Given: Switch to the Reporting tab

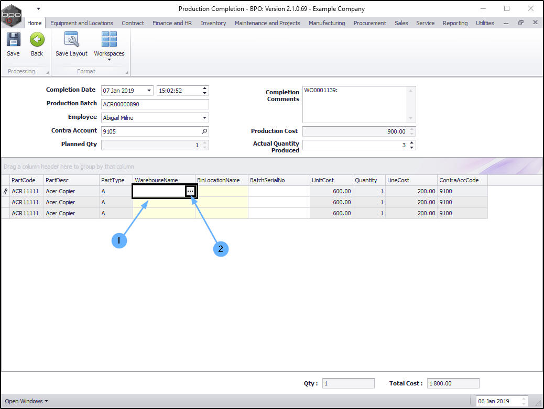Looking at the screenshot, I should click(455, 23).
